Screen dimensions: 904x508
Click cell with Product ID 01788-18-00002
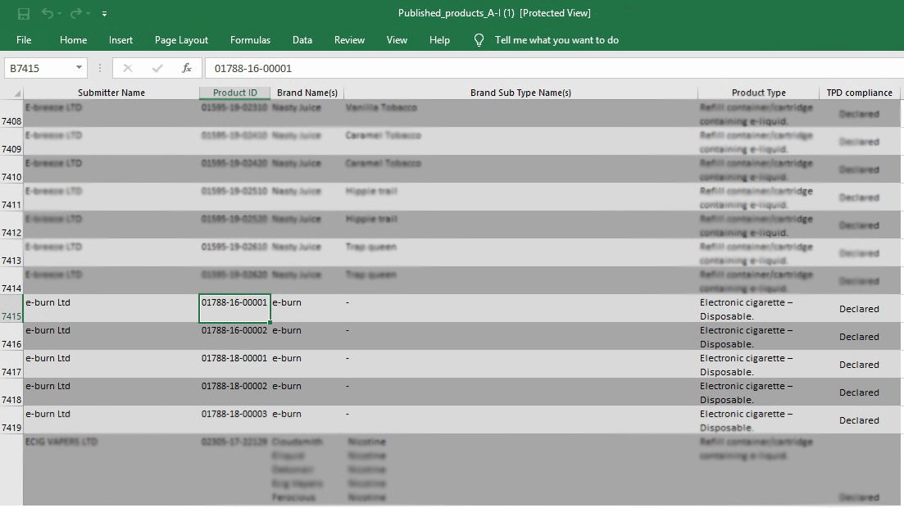(234, 392)
